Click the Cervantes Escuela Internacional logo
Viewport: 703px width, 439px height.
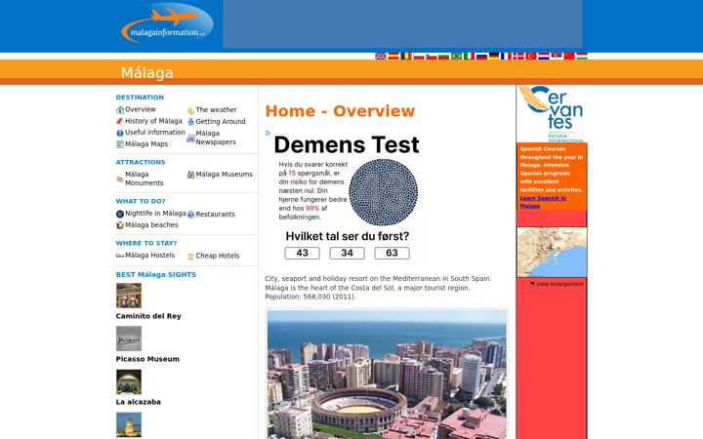552,114
